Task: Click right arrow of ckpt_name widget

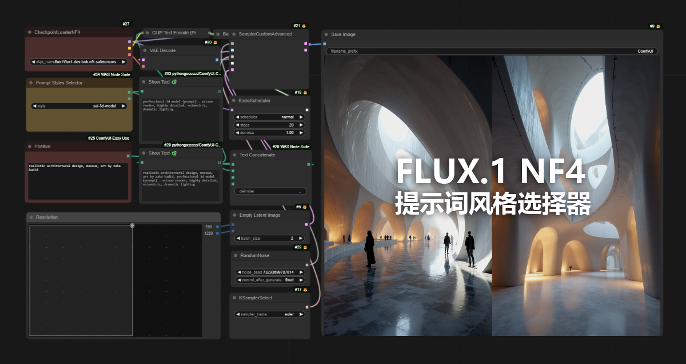Action: [x=123, y=61]
